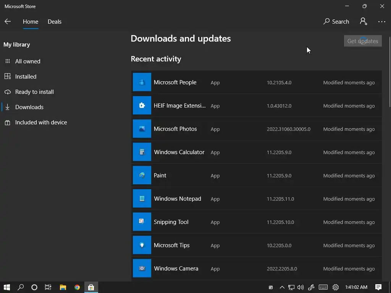Open the Action Center notifications icon
This screenshot has height=293, width=391.
378,287
